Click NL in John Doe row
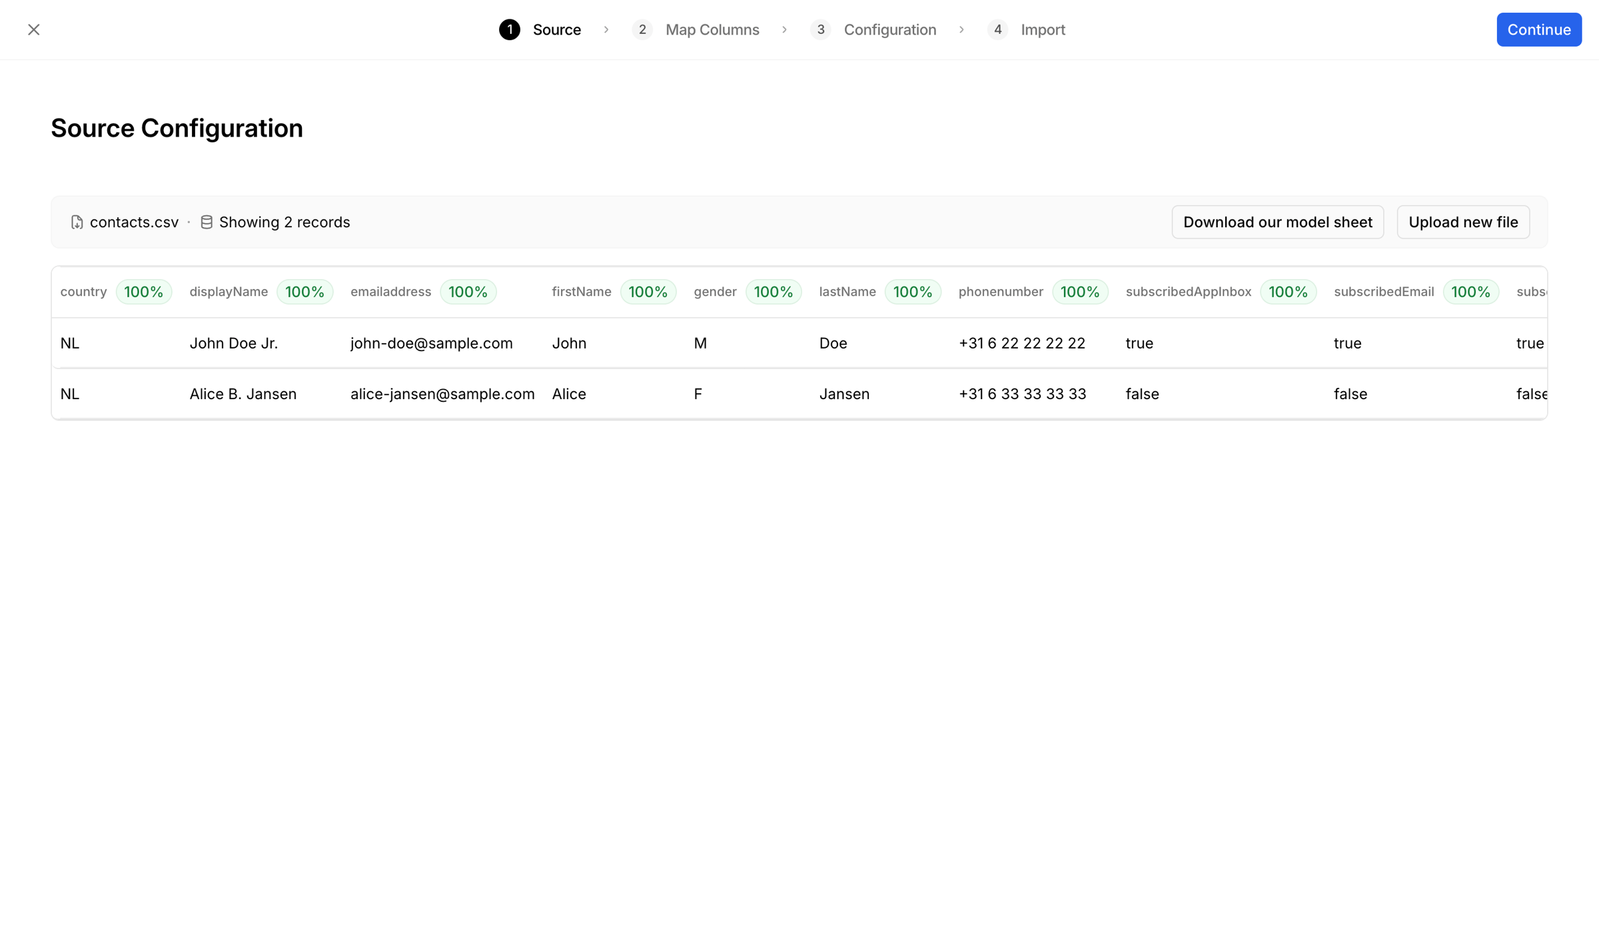1599x941 pixels. 70,343
